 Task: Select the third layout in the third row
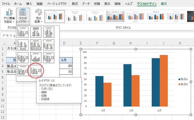[x=49, y=58]
